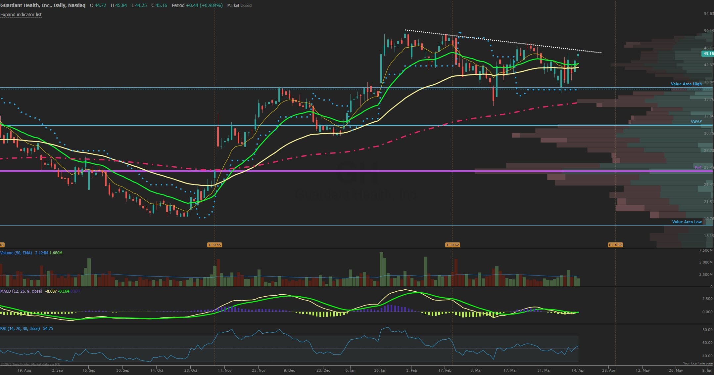Click the 54.63 price axis label

tap(709, 14)
